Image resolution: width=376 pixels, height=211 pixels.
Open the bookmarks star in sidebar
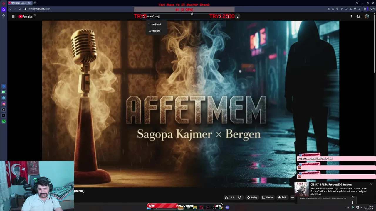click(x=4, y=15)
